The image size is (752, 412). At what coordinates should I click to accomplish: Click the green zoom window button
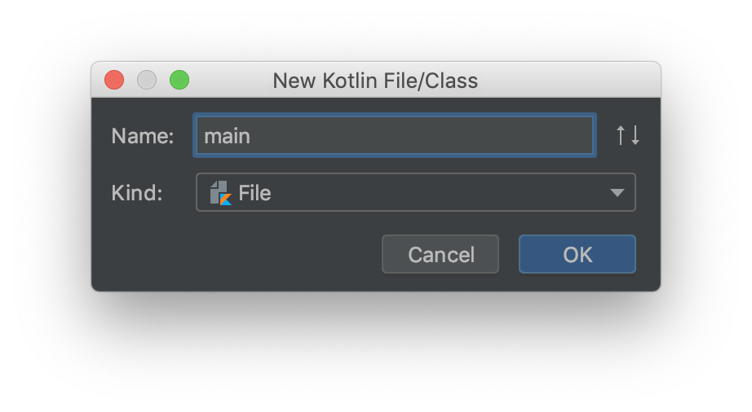pyautogui.click(x=179, y=80)
